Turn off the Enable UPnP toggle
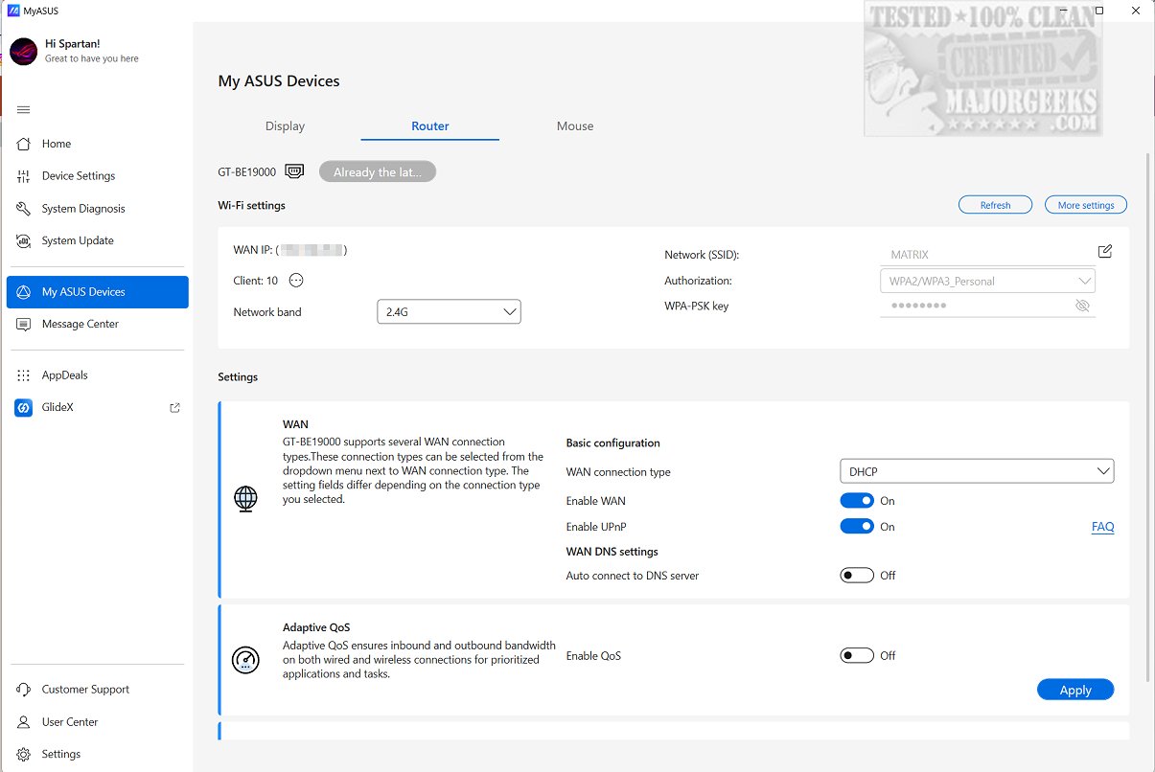 857,527
